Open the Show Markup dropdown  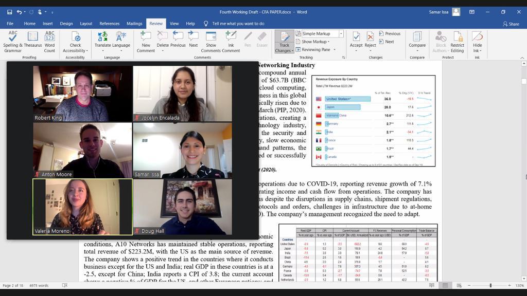click(x=315, y=42)
